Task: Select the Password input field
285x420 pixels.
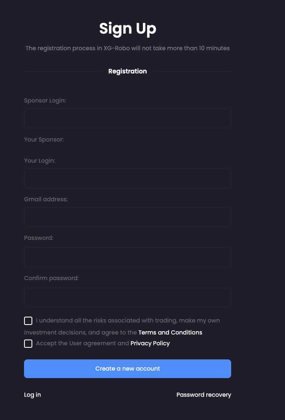Action: click(128, 257)
